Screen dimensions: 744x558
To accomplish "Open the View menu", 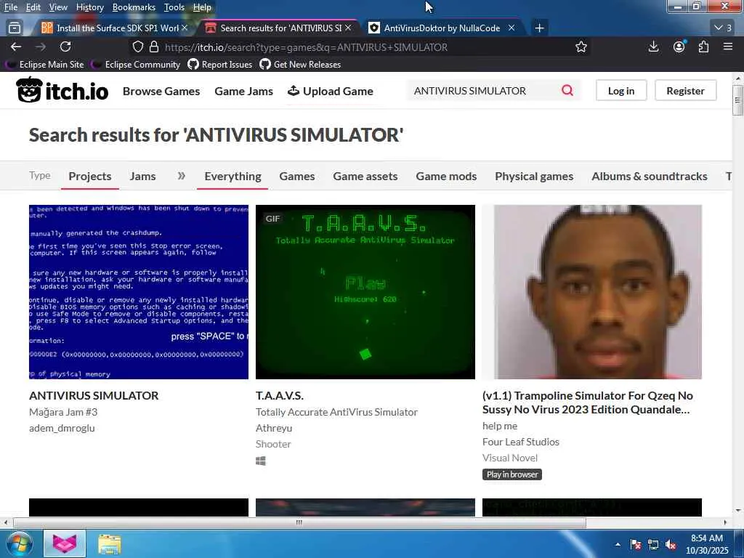I will [58, 7].
